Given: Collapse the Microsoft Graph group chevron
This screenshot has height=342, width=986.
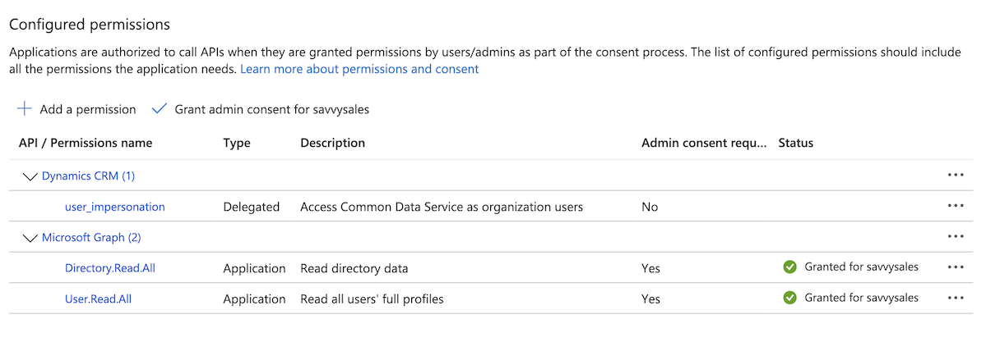Looking at the screenshot, I should tap(30, 238).
